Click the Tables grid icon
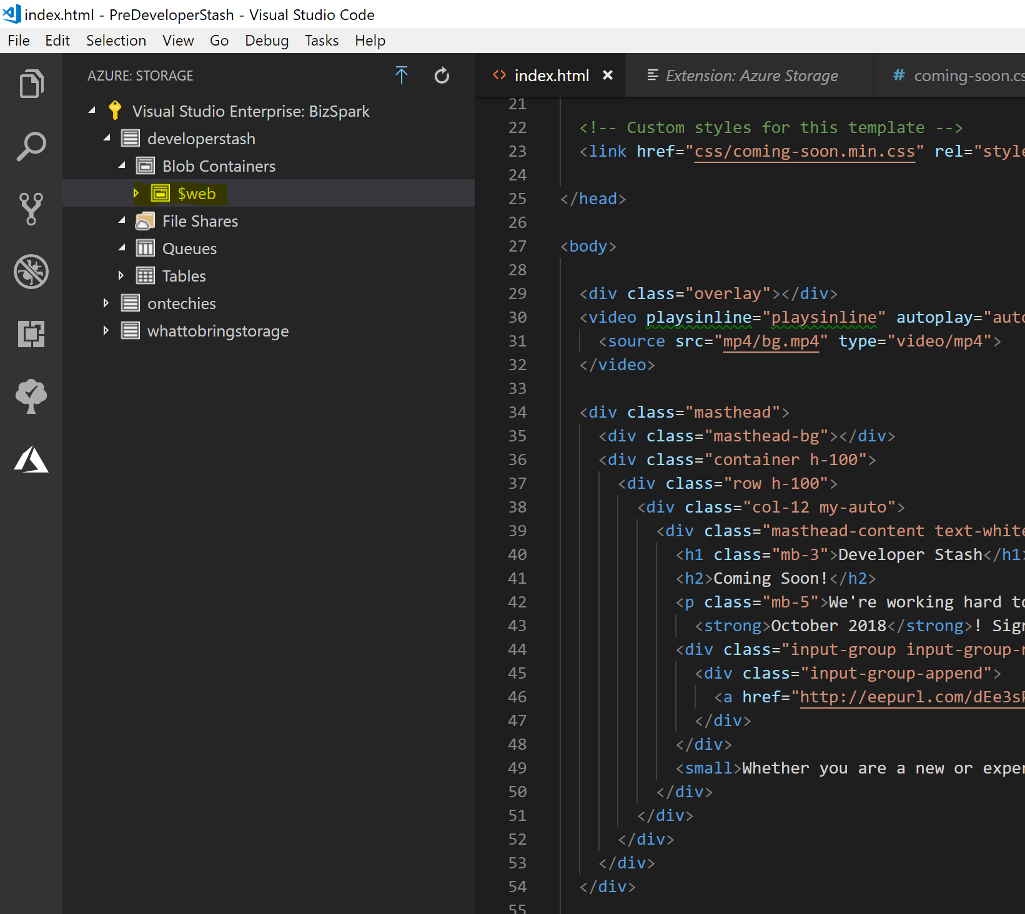The height and width of the screenshot is (914, 1025). (x=146, y=275)
